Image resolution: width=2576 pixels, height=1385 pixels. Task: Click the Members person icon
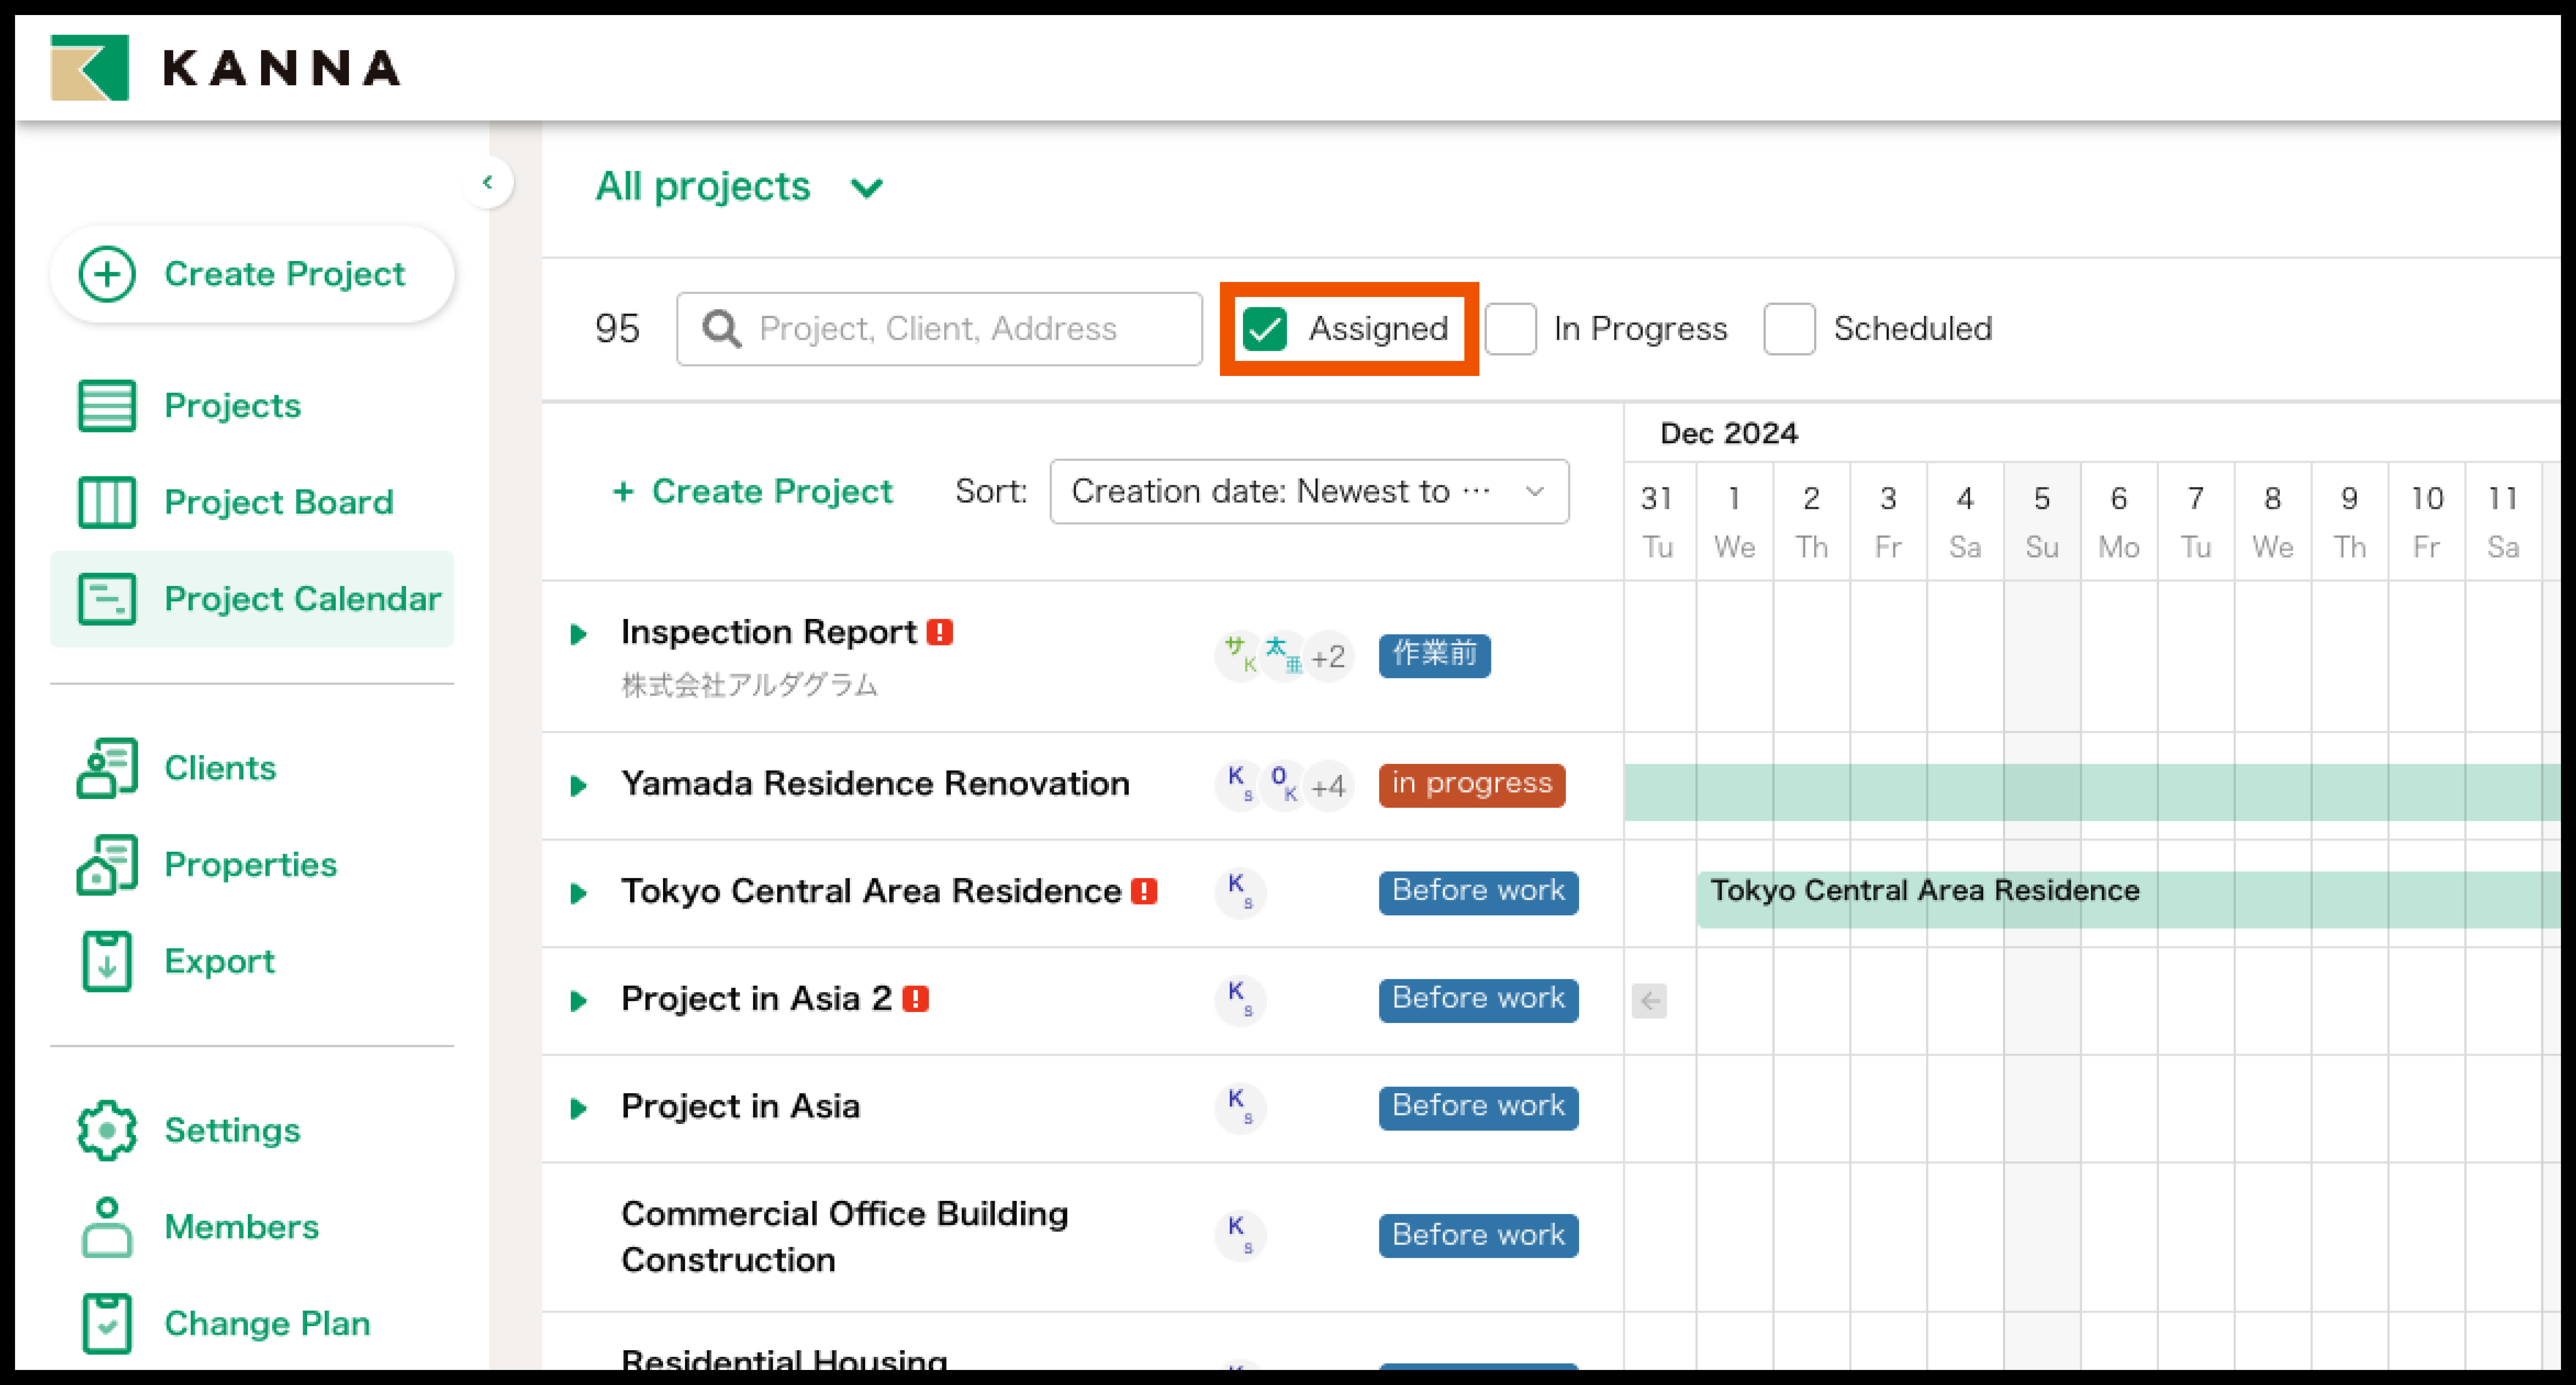pos(106,1227)
